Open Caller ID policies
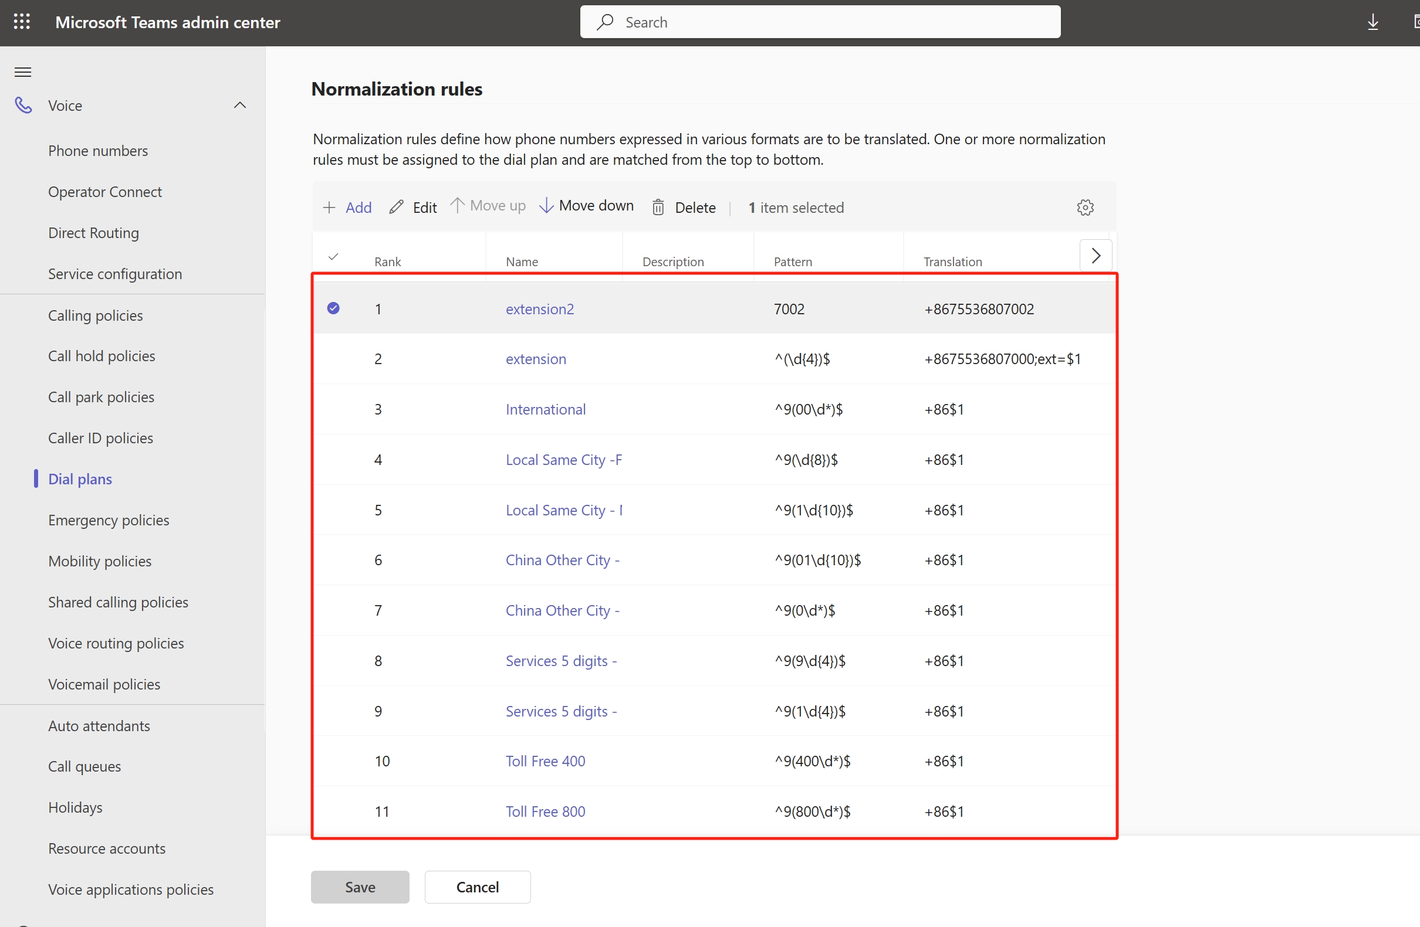 tap(101, 439)
